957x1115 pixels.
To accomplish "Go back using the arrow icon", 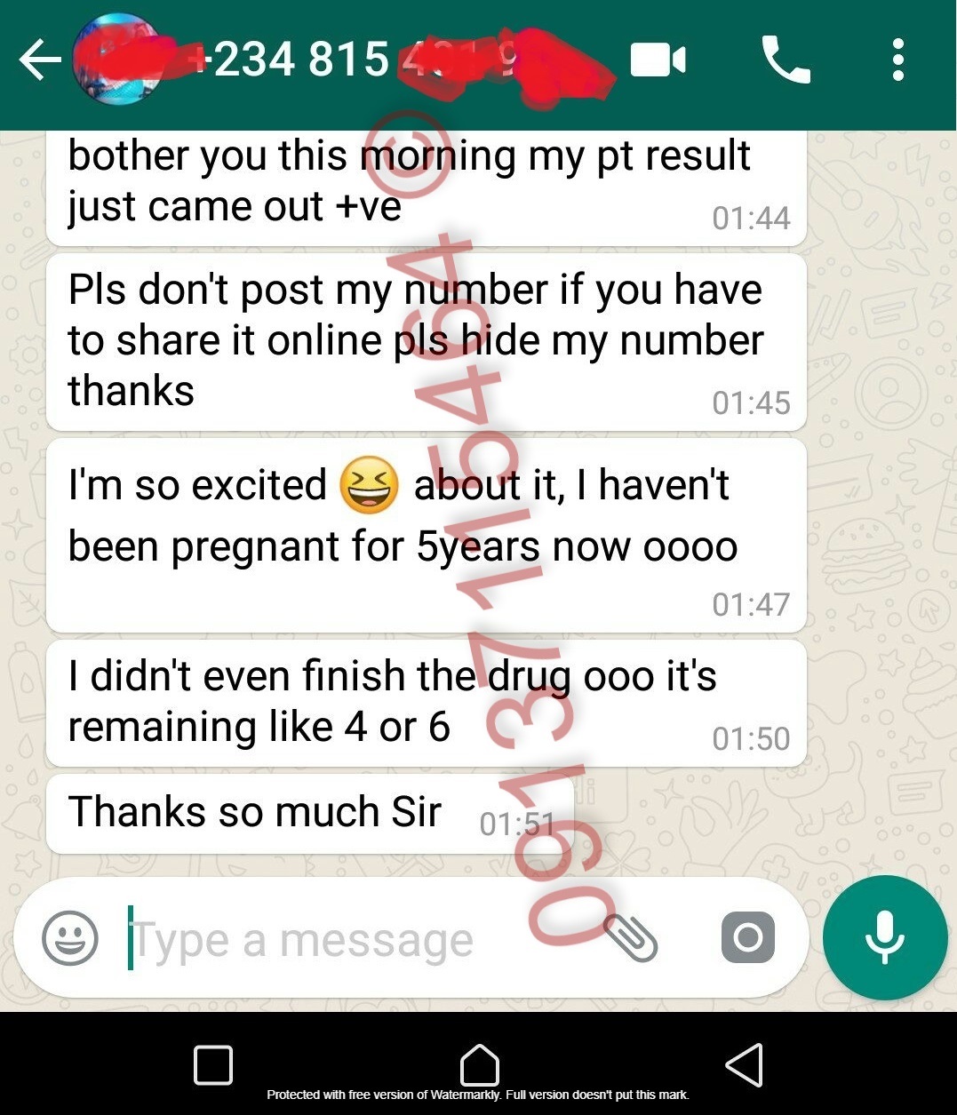I will pyautogui.click(x=39, y=60).
